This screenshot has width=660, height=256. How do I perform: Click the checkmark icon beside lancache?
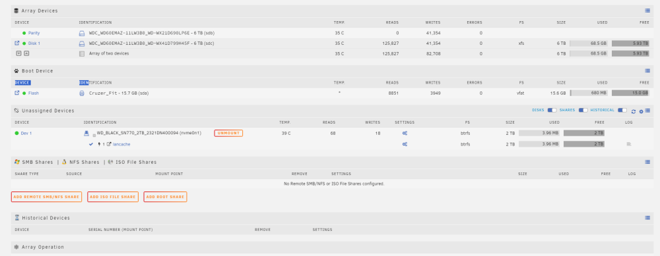[x=91, y=144]
